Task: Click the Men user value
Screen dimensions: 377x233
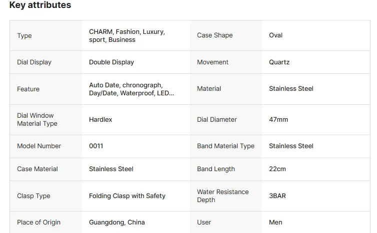Action: point(275,222)
